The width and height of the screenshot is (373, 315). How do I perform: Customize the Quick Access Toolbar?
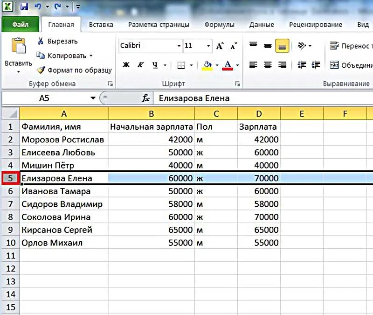[x=78, y=7]
